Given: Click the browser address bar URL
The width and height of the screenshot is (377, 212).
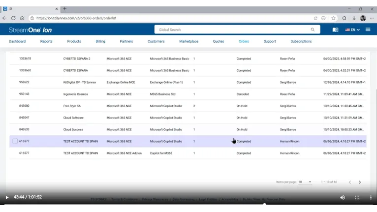Looking at the screenshot, I should click(x=76, y=18).
